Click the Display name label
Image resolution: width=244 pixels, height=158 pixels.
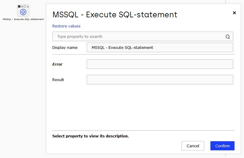(x=65, y=47)
